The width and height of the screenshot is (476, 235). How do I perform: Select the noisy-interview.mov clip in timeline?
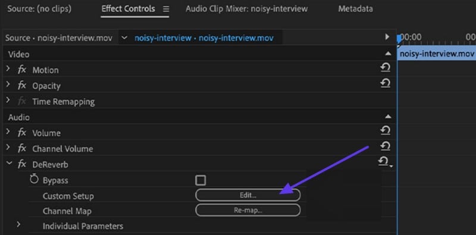(x=437, y=54)
